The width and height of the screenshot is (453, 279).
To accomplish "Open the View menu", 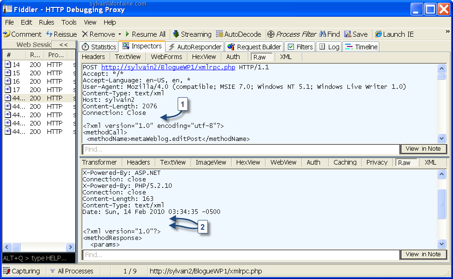I will point(90,22).
